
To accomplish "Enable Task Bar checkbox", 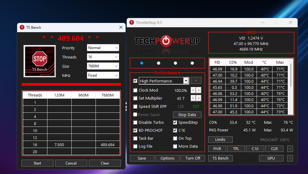I will (x=135, y=138).
